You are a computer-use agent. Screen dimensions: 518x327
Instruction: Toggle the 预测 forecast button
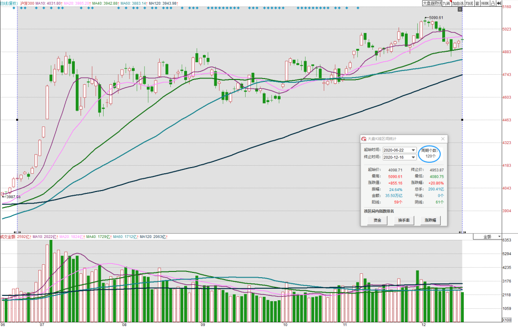(x=485, y=3)
